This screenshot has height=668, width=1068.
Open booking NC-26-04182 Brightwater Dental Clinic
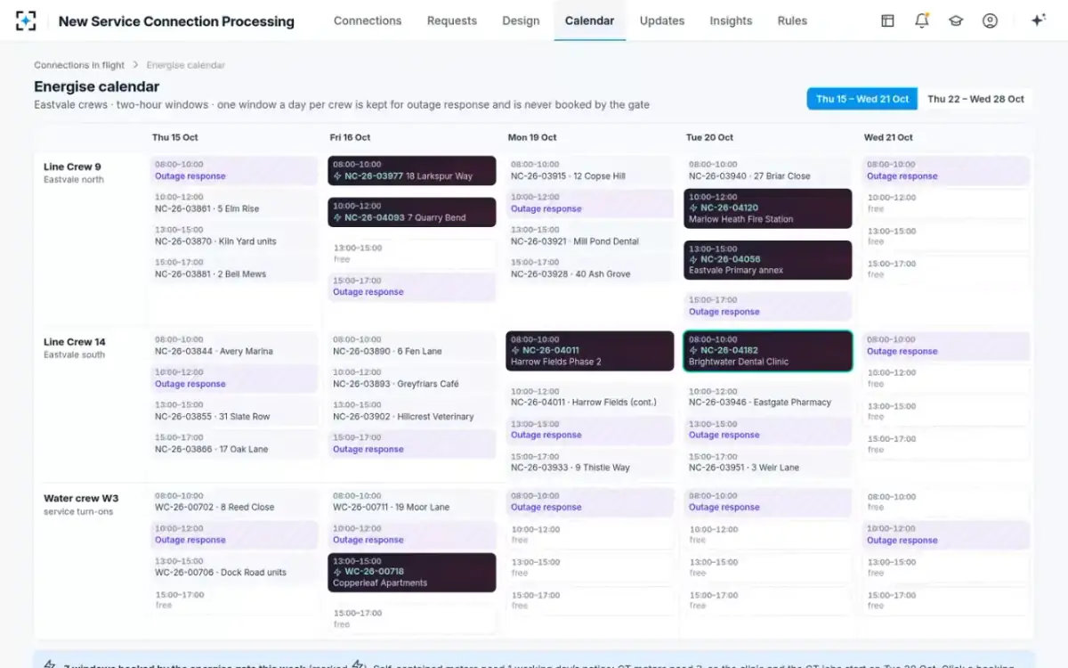tap(768, 351)
